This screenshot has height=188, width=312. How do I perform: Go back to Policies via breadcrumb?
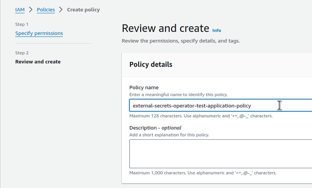click(x=46, y=10)
